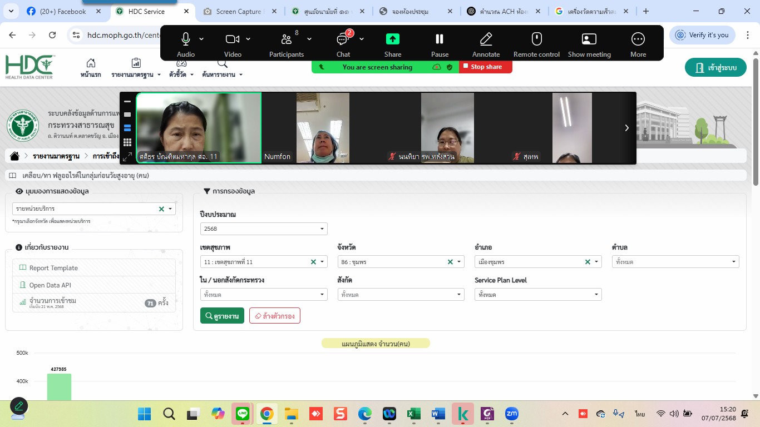Click the Remote control mouse icon
760x427 pixels.
(536, 39)
